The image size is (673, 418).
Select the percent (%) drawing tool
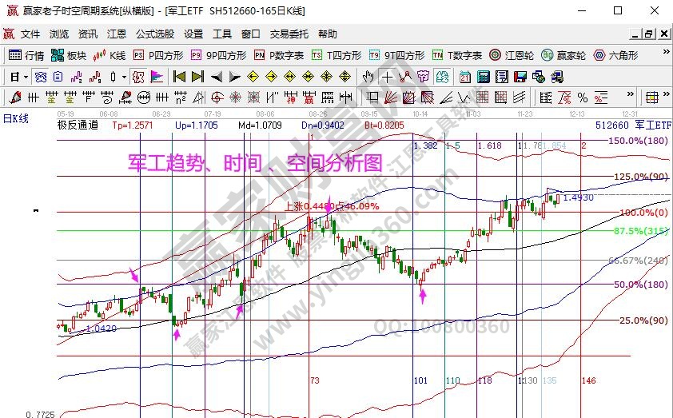pos(582,98)
